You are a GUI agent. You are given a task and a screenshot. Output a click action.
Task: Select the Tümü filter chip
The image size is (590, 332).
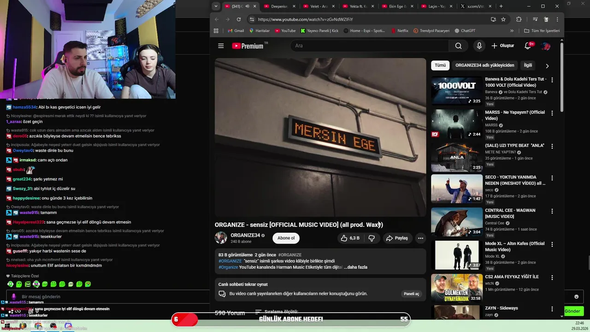440,65
